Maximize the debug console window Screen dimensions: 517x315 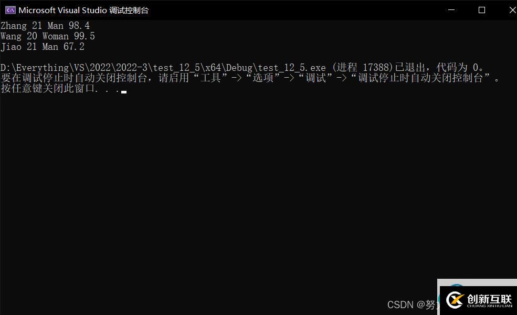[x=482, y=10]
